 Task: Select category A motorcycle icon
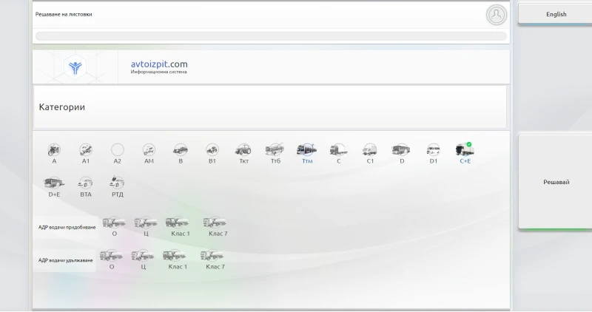pos(54,149)
